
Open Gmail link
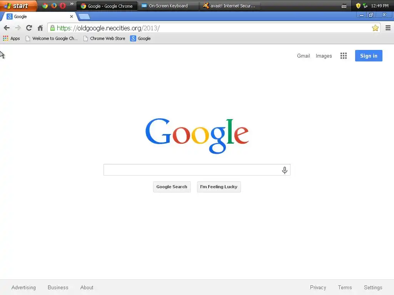click(x=303, y=56)
